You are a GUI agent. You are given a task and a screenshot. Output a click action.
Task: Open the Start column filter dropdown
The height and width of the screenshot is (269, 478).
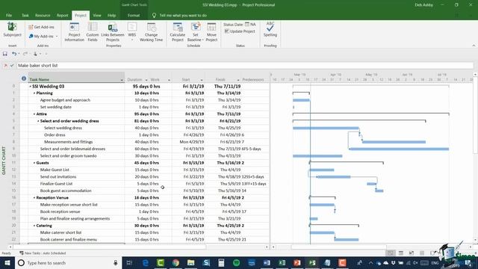pyautogui.click(x=202, y=80)
